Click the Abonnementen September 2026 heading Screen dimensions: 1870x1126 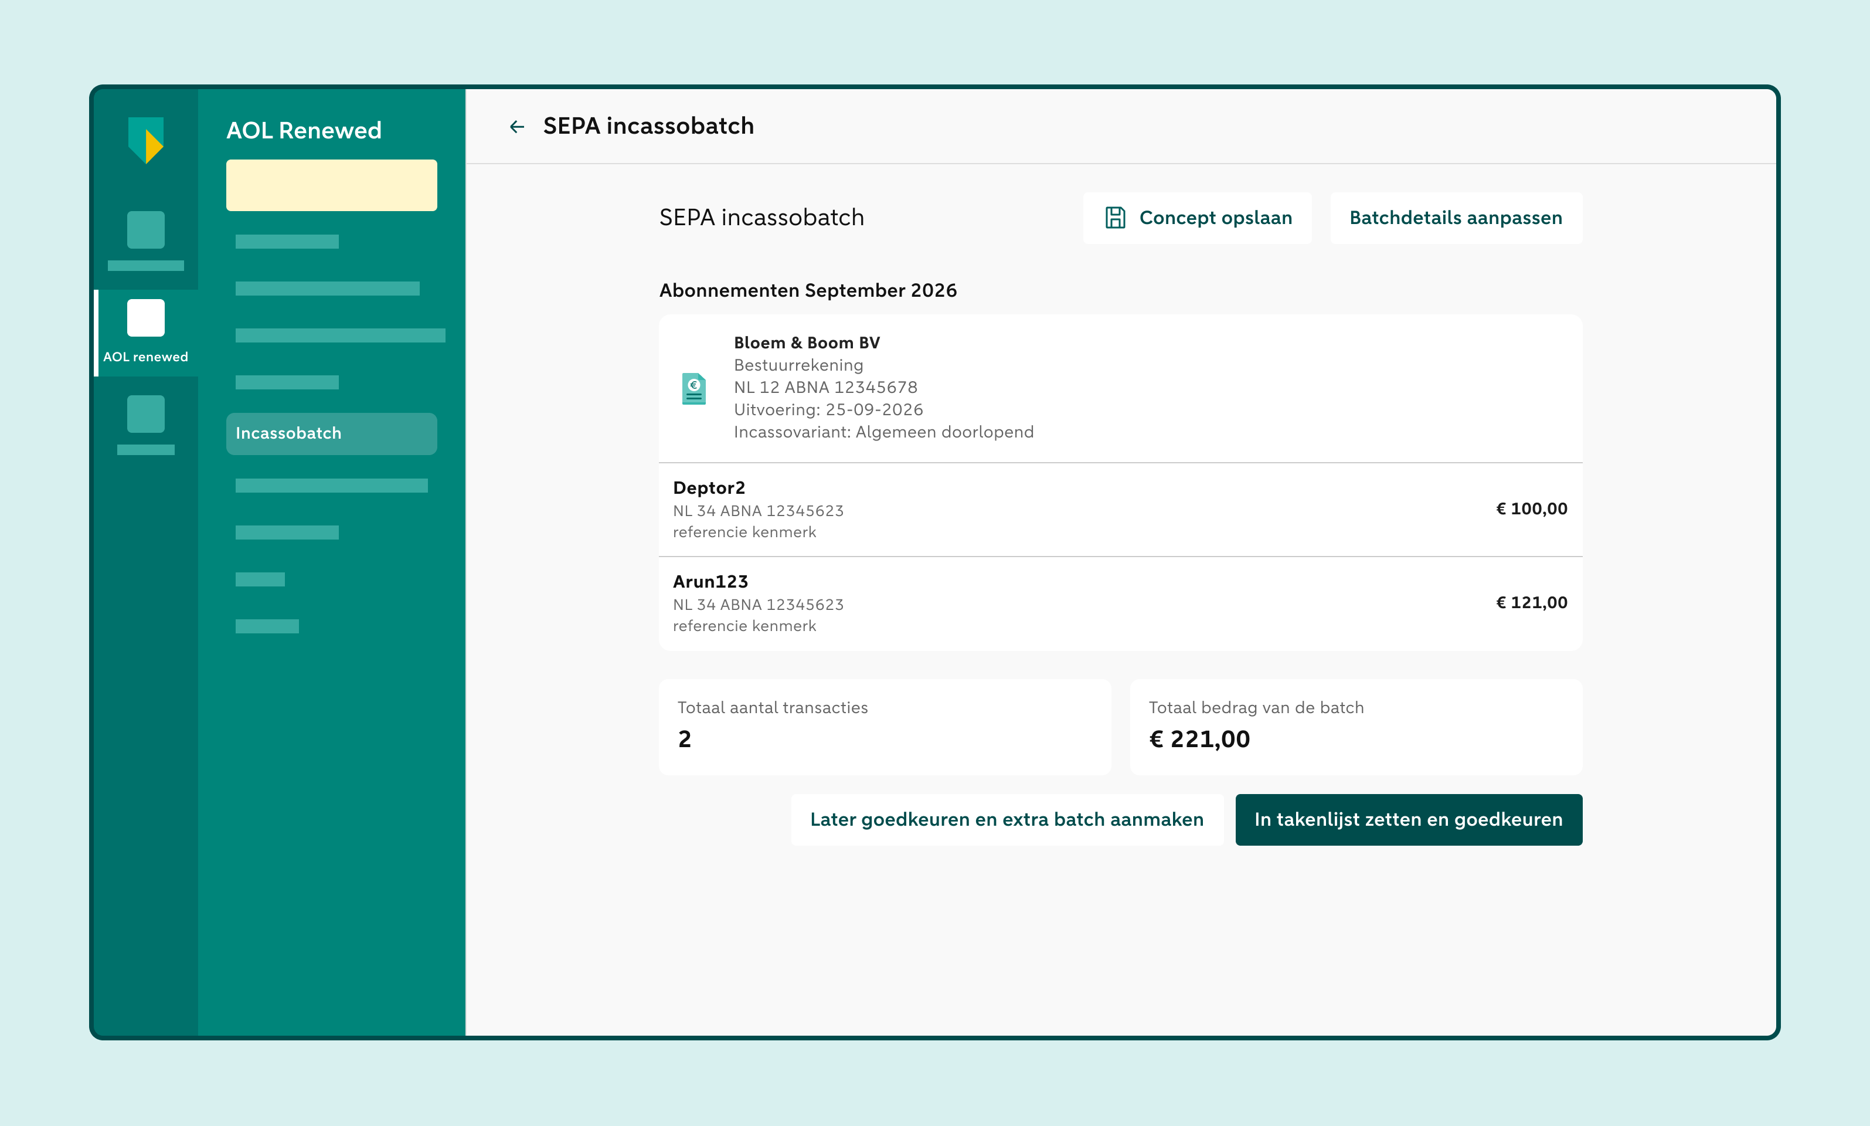coord(808,291)
